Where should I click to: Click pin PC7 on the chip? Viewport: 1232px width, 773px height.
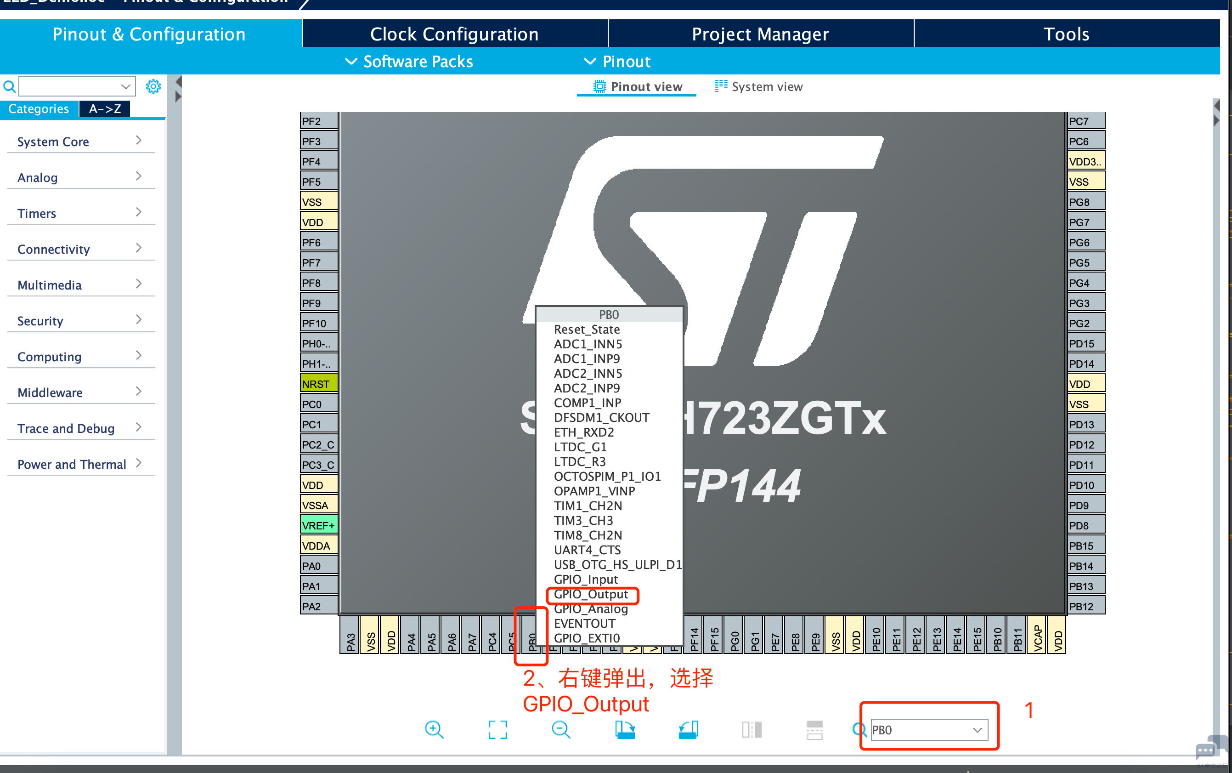click(1086, 121)
